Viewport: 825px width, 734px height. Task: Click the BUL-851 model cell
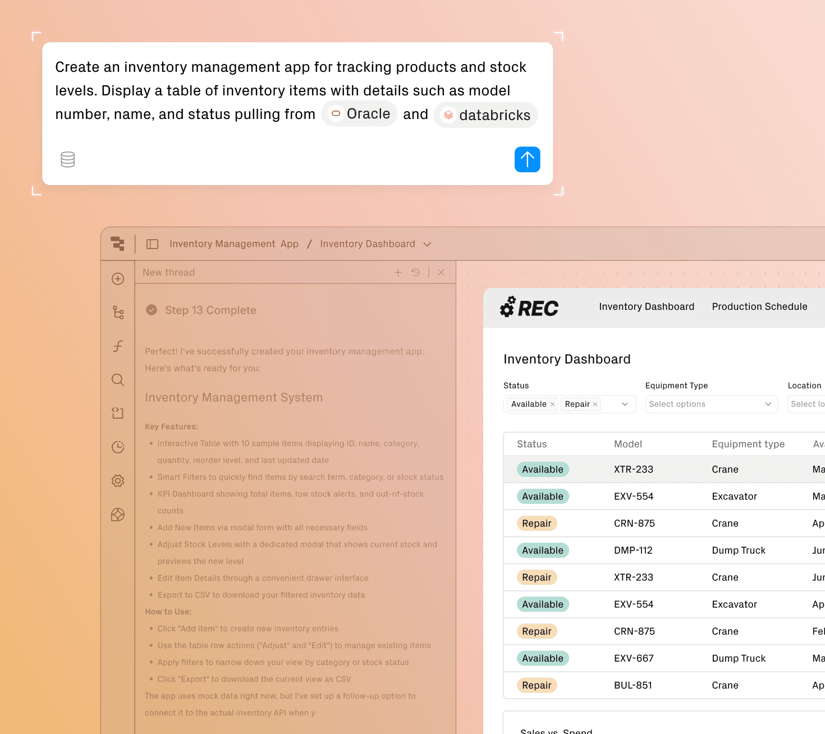[633, 685]
